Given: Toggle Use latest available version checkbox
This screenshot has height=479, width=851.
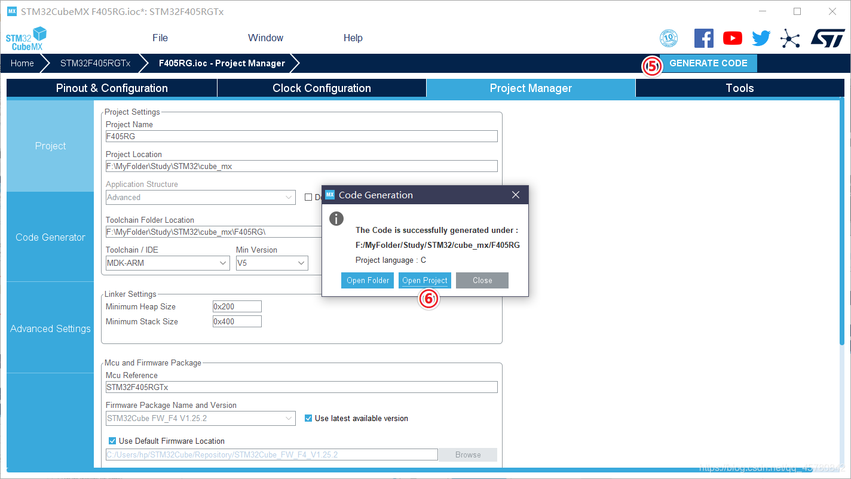Looking at the screenshot, I should tap(308, 418).
